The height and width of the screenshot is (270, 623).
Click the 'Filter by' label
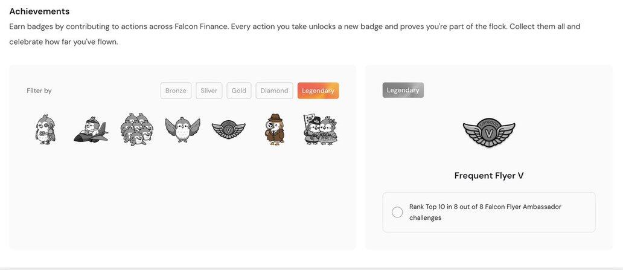pos(39,91)
